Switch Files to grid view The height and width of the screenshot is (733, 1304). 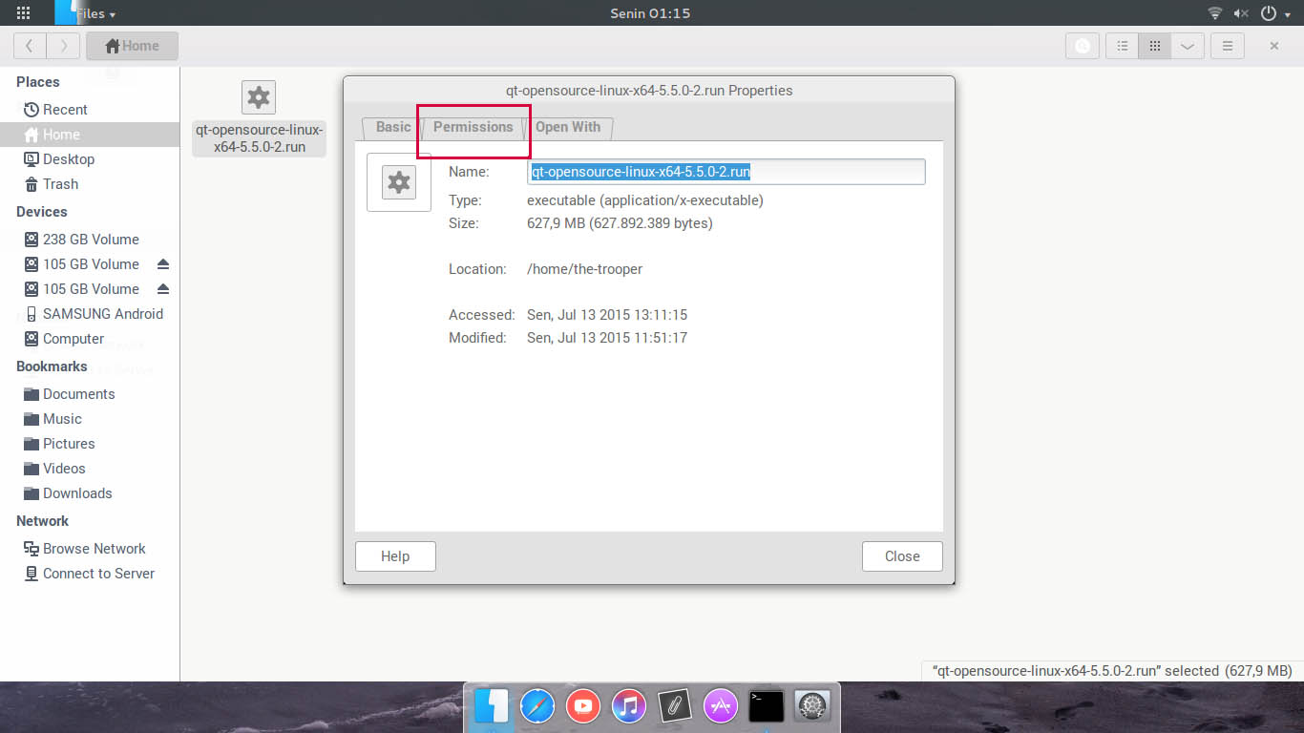coord(1154,46)
